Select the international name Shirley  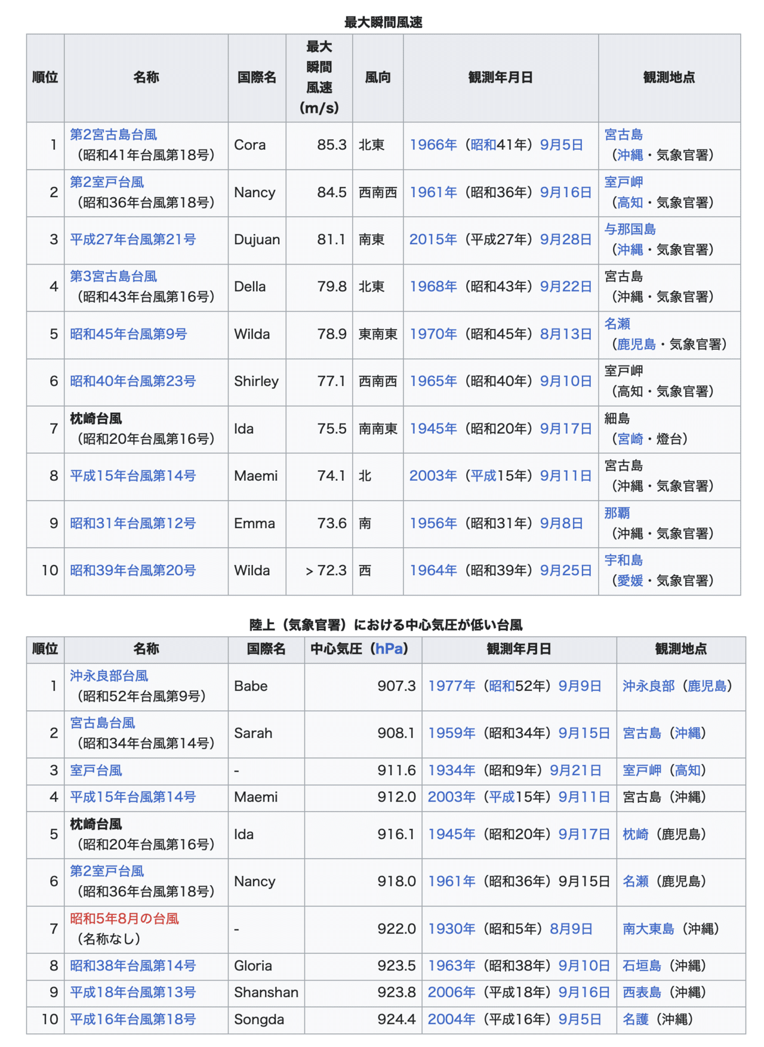tap(256, 381)
